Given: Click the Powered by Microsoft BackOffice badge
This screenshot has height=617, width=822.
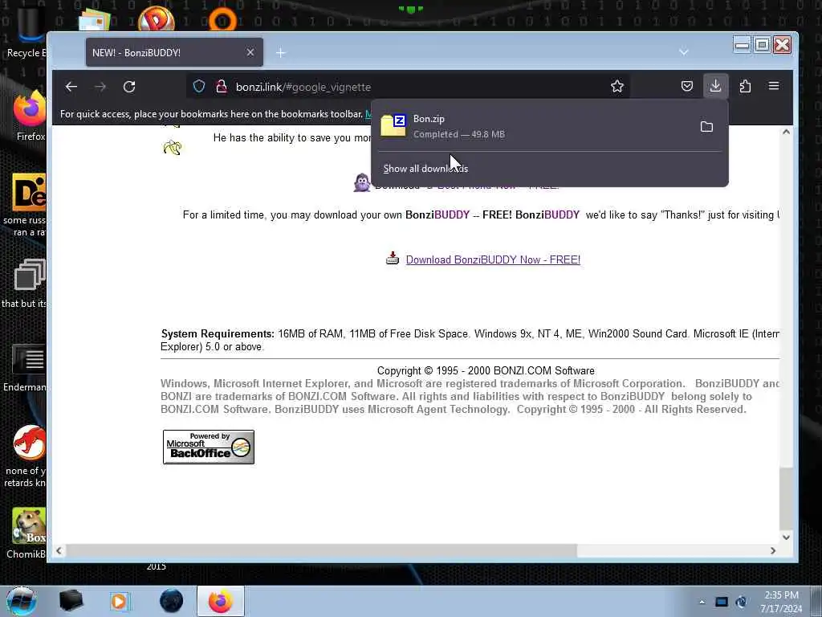Looking at the screenshot, I should (209, 447).
